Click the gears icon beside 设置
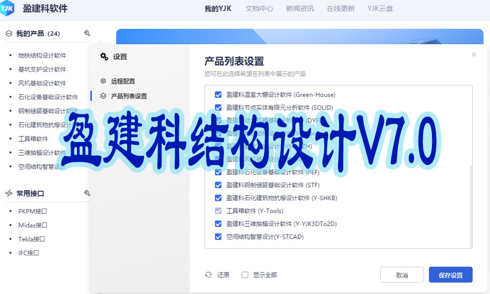Image resolution: width=490 pixels, height=294 pixels. tap(104, 57)
